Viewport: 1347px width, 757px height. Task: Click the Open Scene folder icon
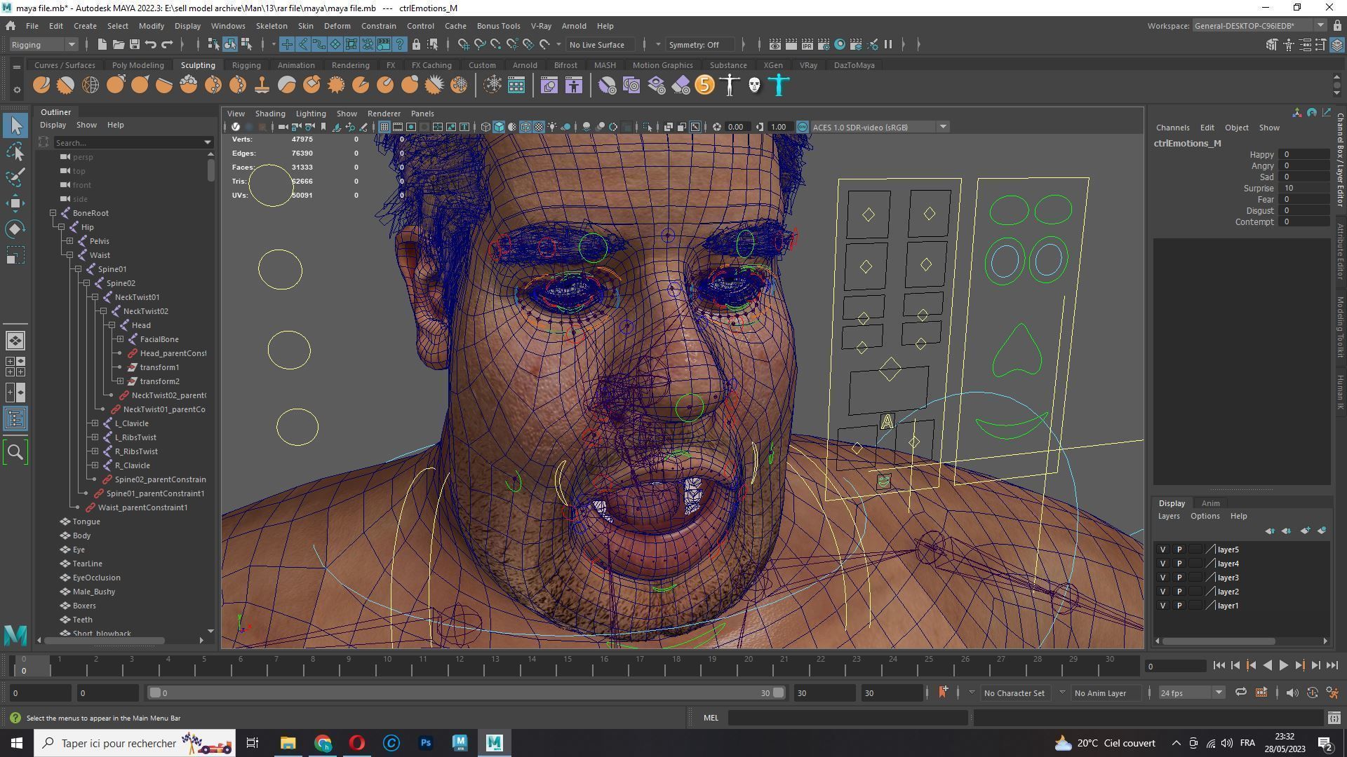coord(118,45)
